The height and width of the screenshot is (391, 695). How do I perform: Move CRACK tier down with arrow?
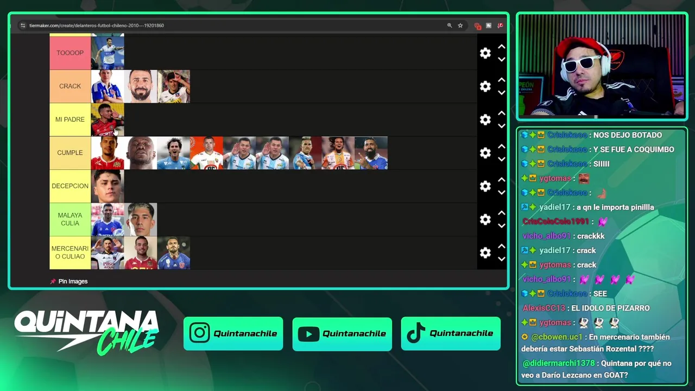[x=502, y=92]
